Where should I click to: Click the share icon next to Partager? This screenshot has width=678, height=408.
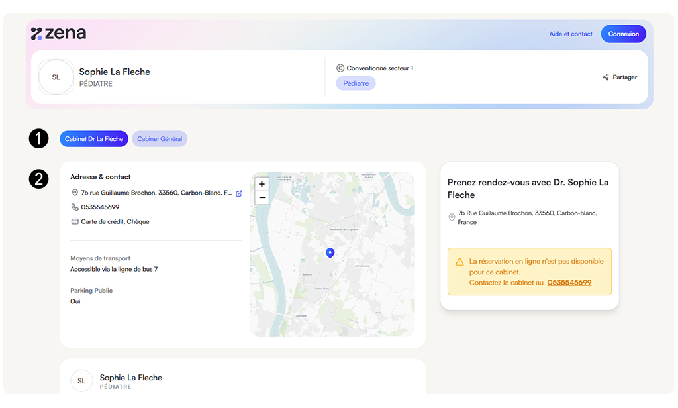605,77
